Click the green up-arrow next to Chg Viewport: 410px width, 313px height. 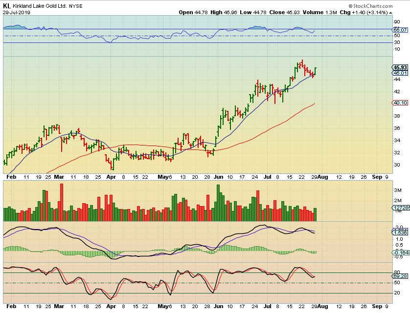tap(390, 13)
